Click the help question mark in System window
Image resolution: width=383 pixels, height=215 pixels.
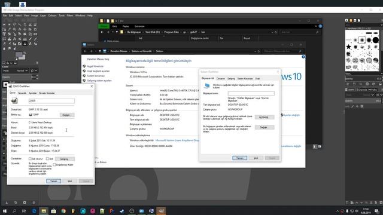(303, 57)
